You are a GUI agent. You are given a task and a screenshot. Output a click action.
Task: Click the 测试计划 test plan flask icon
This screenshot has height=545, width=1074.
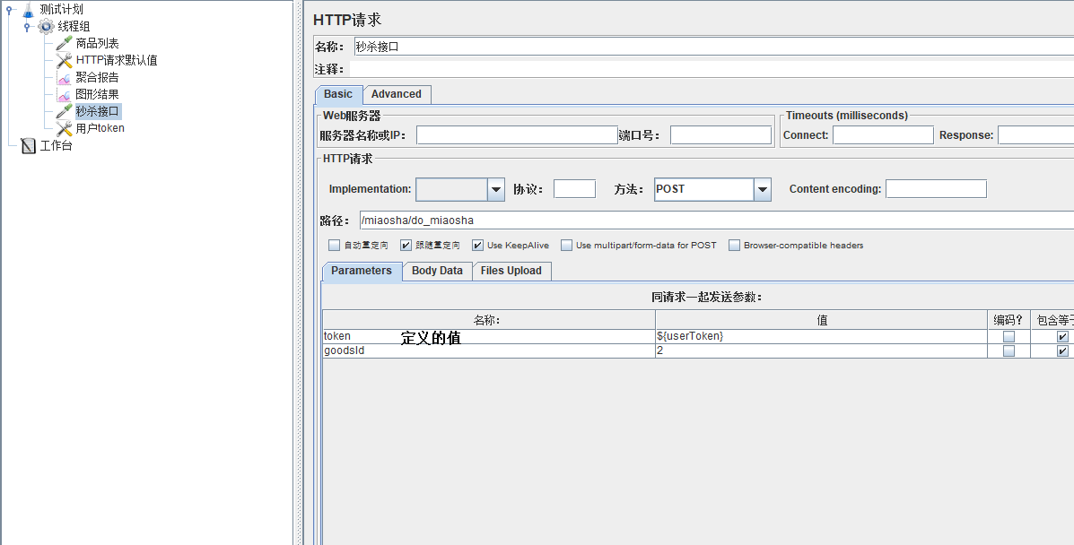(28, 10)
